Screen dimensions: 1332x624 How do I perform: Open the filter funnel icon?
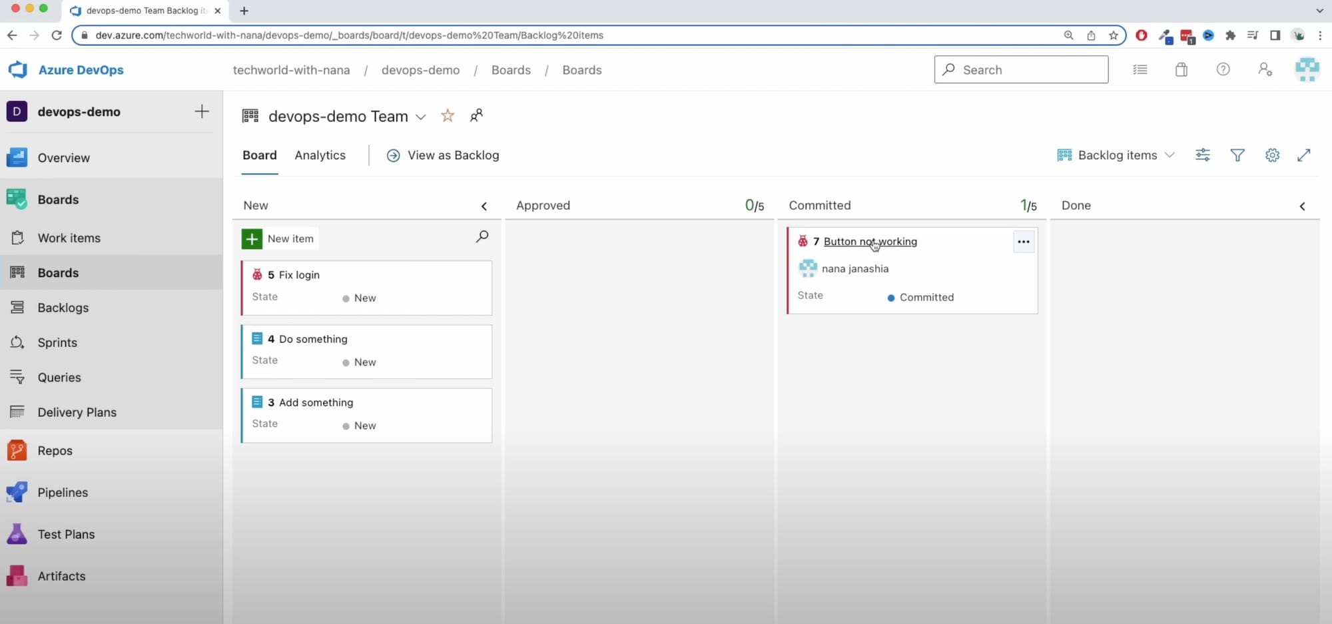click(x=1237, y=155)
